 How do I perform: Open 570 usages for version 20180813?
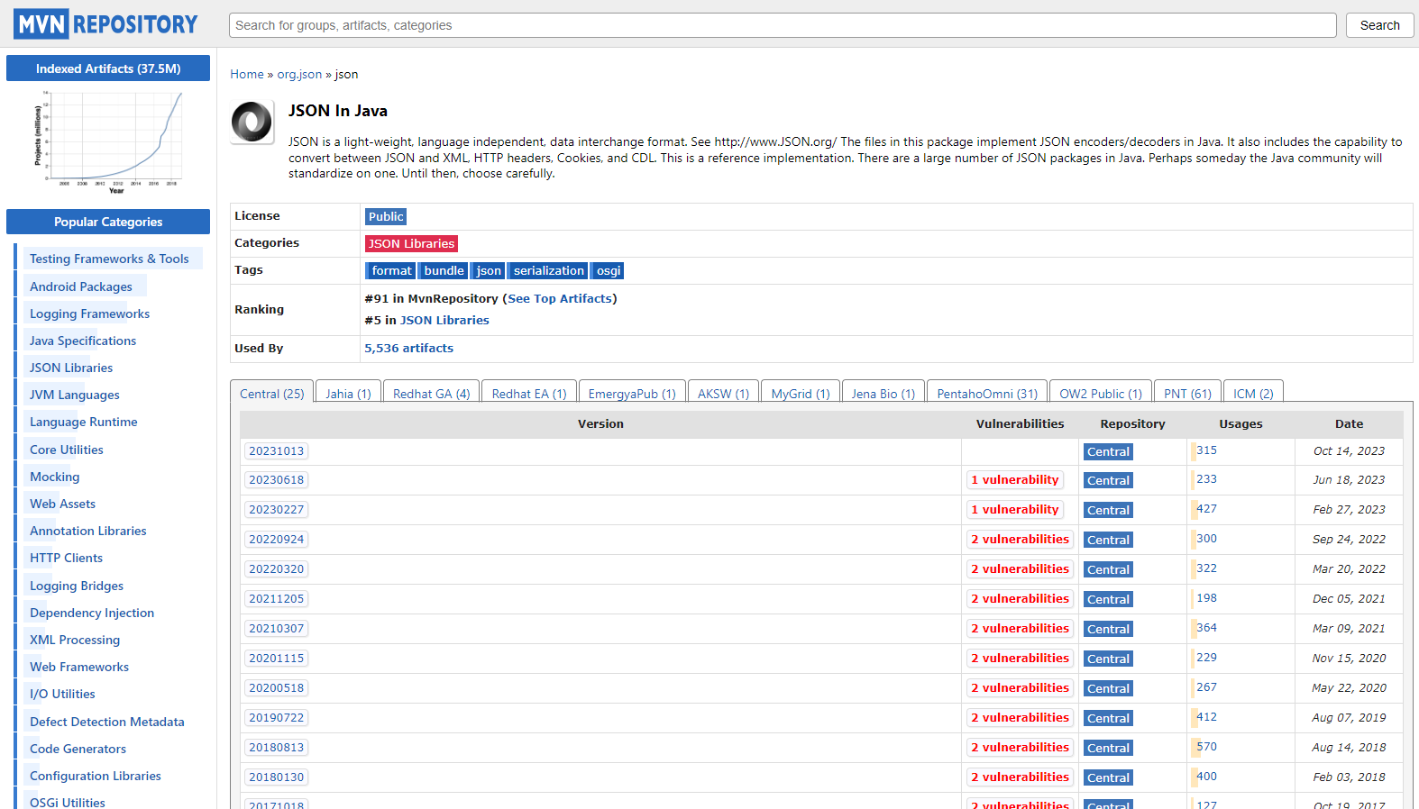[x=1206, y=747]
